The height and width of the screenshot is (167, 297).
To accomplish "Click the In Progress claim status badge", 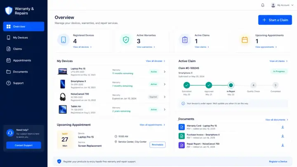I will point(279,71).
